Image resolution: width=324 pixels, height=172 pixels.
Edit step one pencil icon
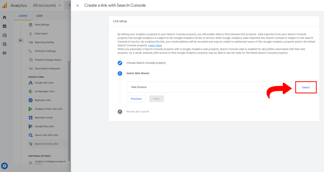(120, 63)
